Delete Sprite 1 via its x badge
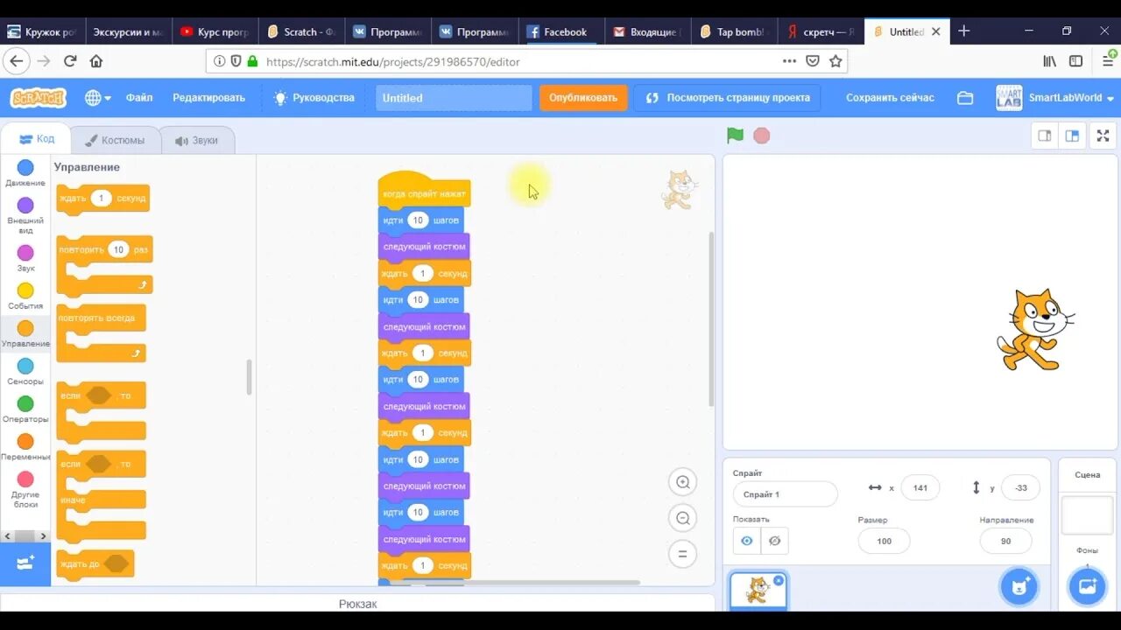The width and height of the screenshot is (1121, 630). (779, 580)
